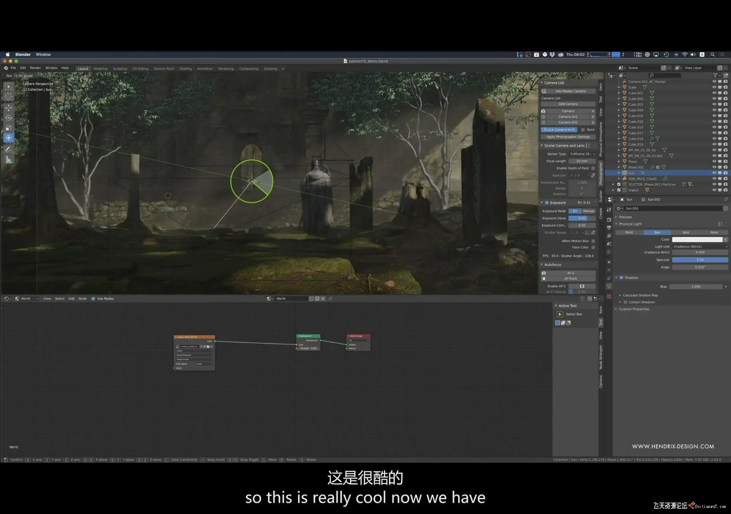Uncheck the Shadow checkbox in light properties
This screenshot has height=514, width=731.
click(x=621, y=278)
